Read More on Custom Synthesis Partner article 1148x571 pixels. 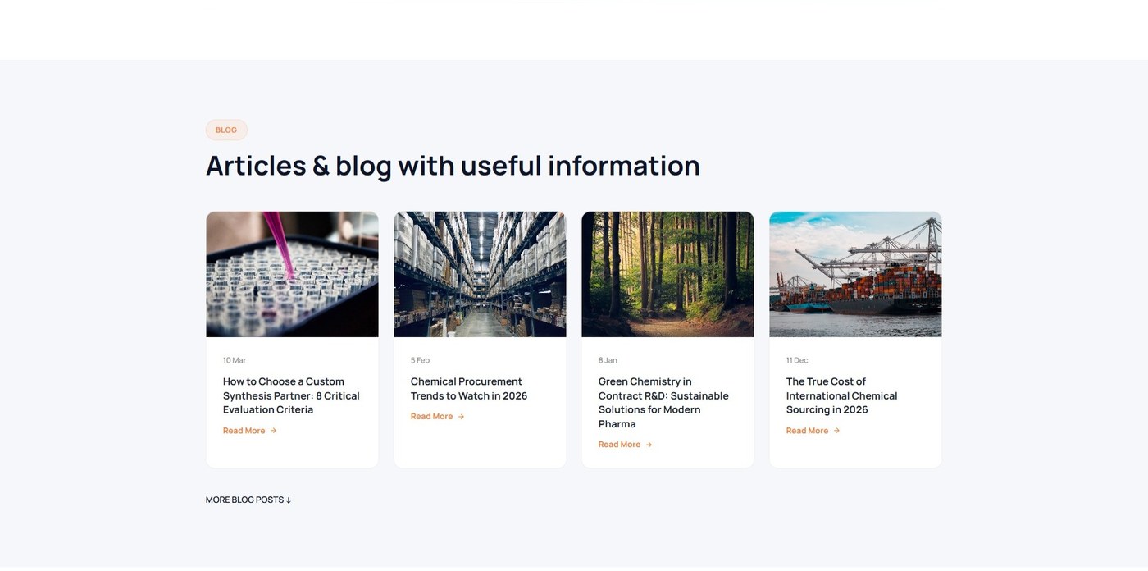pyautogui.click(x=244, y=431)
